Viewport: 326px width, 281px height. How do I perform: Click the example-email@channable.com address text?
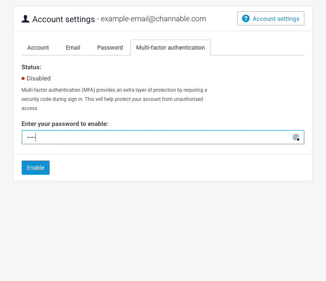[x=153, y=19]
